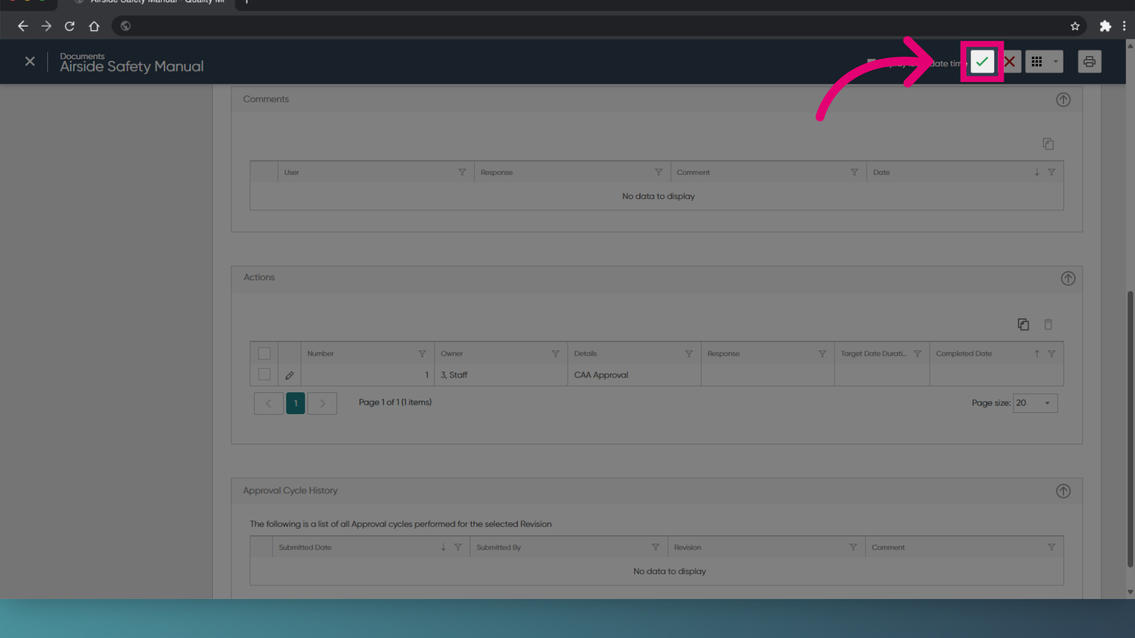Filter the Comments Comment column
The height and width of the screenshot is (638, 1135).
pos(854,172)
